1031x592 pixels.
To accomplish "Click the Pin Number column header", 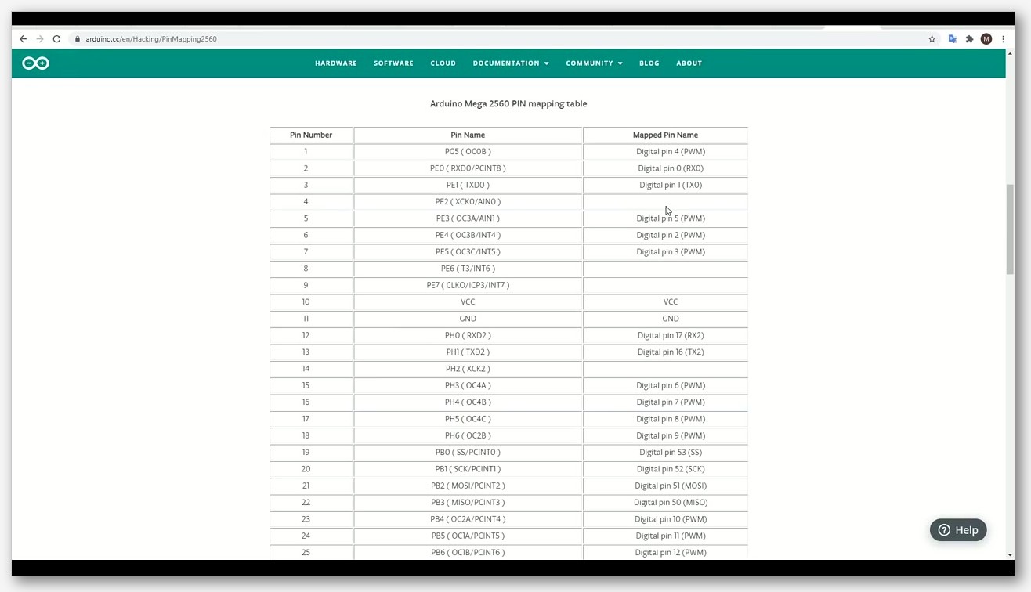I will (311, 135).
